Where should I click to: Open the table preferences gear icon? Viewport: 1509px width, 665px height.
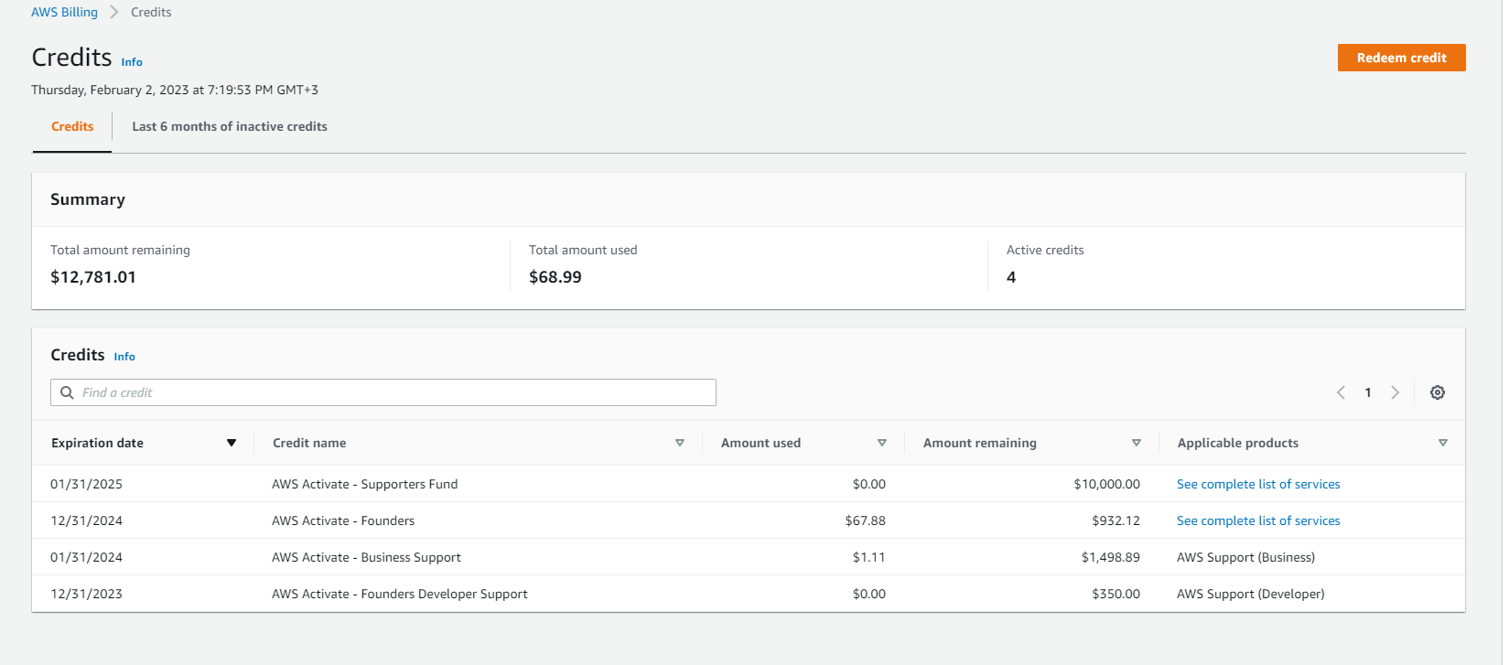1438,392
